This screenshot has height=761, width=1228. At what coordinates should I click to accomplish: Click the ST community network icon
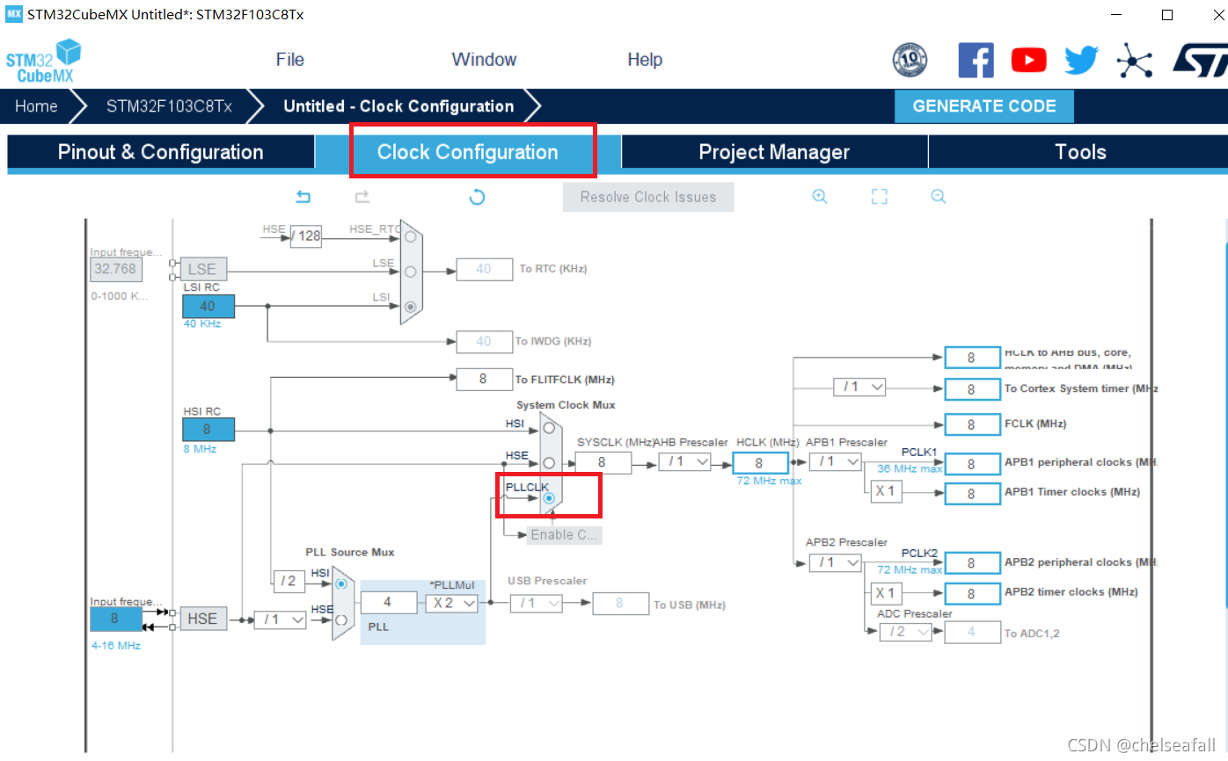[x=1134, y=60]
